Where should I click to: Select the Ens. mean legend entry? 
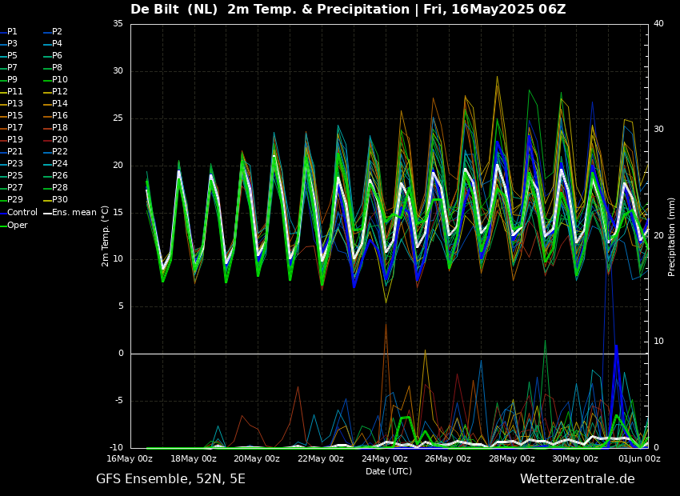click(74, 213)
